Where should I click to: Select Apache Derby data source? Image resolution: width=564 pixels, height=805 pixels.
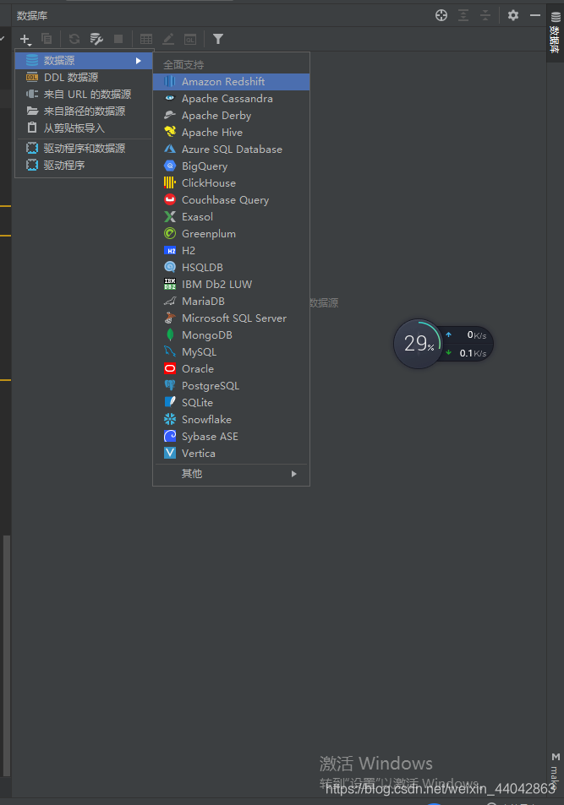tap(232, 116)
